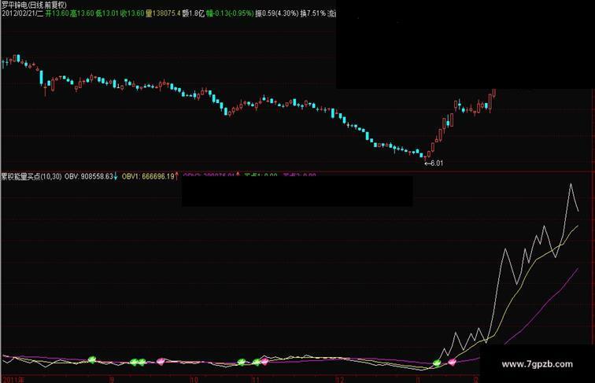The height and width of the screenshot is (383, 595).
Task: Click the opening price 开13.60
Action: [x=57, y=13]
